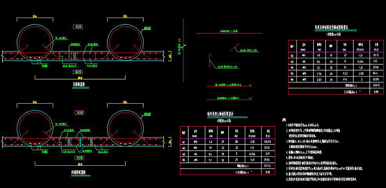Click the N6 row label in the upper-right table
Viewport: 386px width, 188px height.
coord(292,79)
